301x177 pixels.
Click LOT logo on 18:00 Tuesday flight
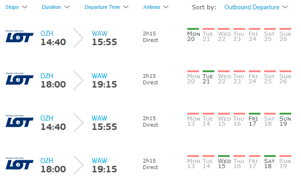(x=20, y=79)
